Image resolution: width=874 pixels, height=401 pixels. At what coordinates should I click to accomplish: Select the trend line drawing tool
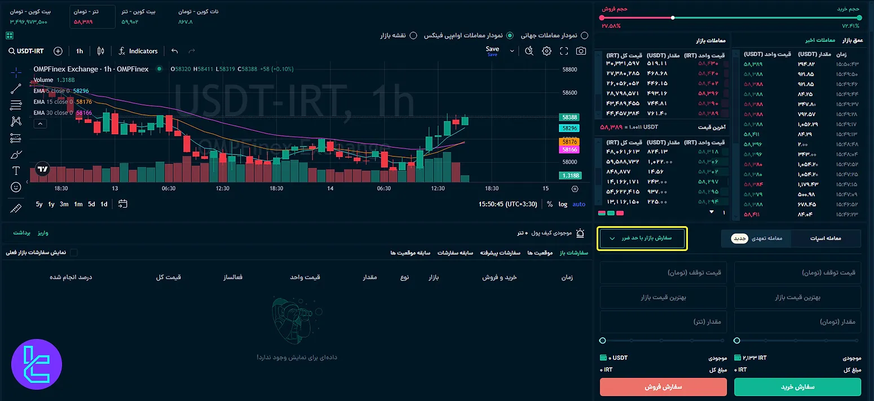pos(15,89)
